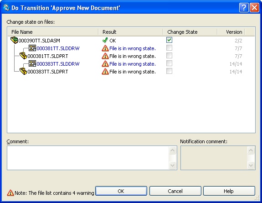Toggle Change State checkbox for 000383TT.SLDPRT
This screenshot has height=203, width=262.
point(169,71)
